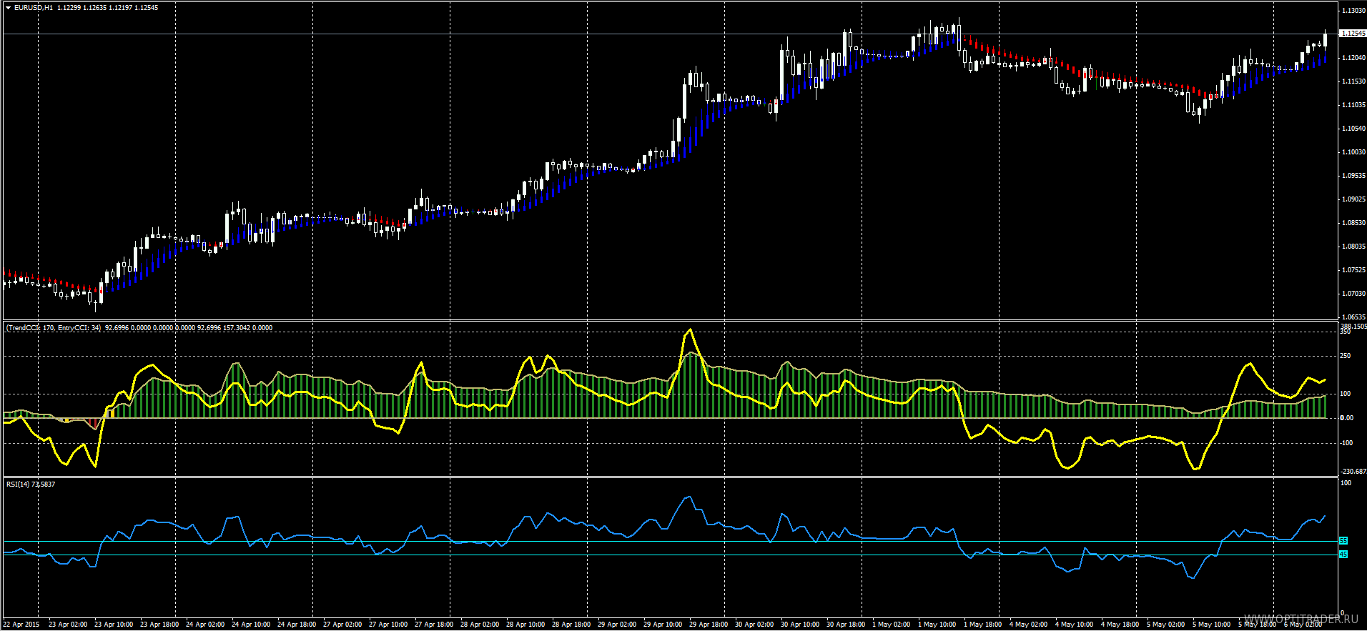
Task: Click the 1.09535 price axis label
Action: coord(1354,176)
